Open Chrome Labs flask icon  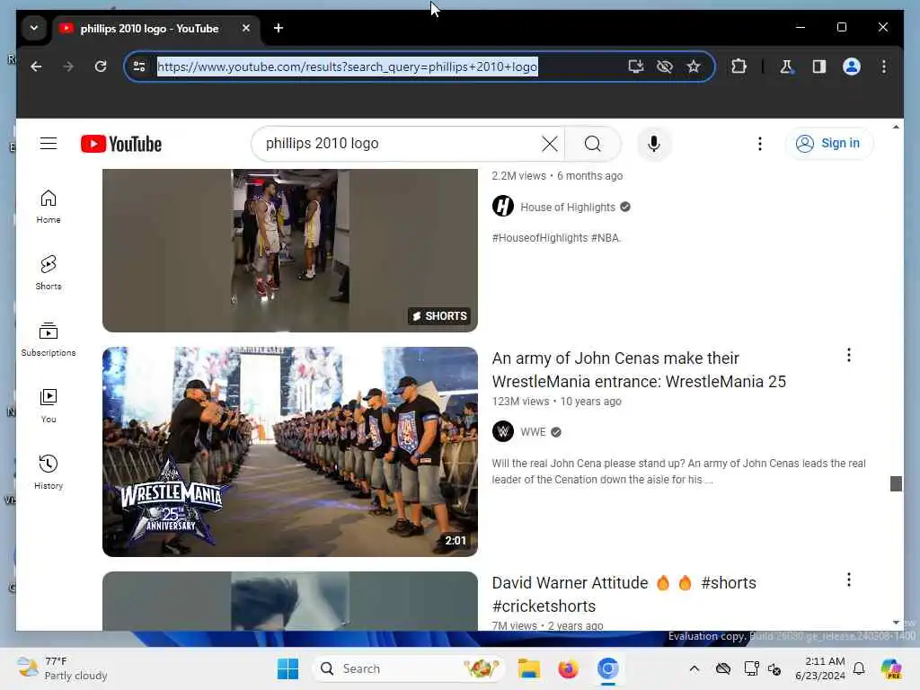tap(786, 66)
